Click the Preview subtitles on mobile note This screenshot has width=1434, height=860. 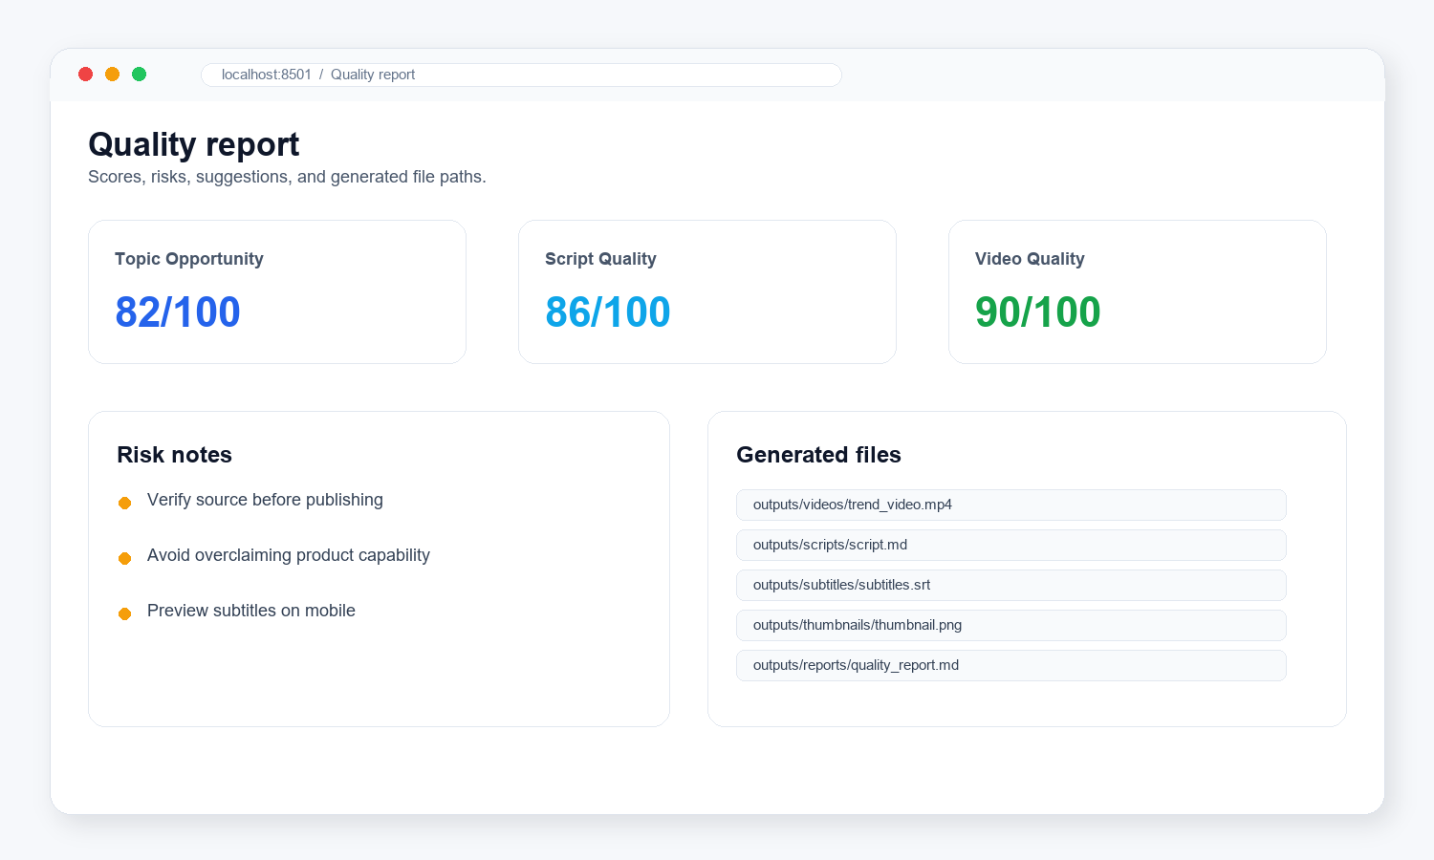click(x=251, y=611)
